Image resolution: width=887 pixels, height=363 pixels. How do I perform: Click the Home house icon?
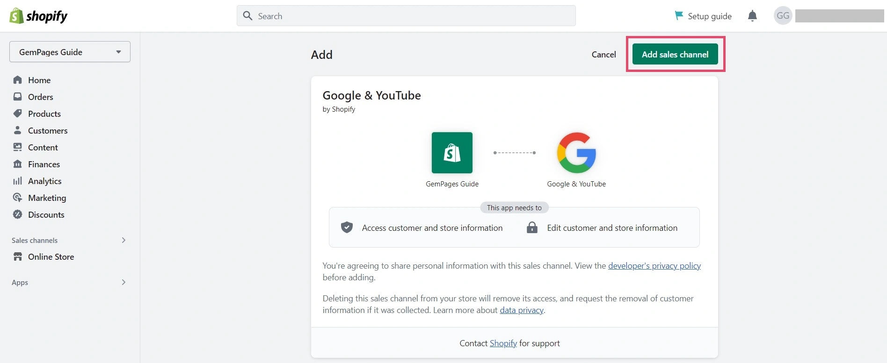pyautogui.click(x=18, y=80)
